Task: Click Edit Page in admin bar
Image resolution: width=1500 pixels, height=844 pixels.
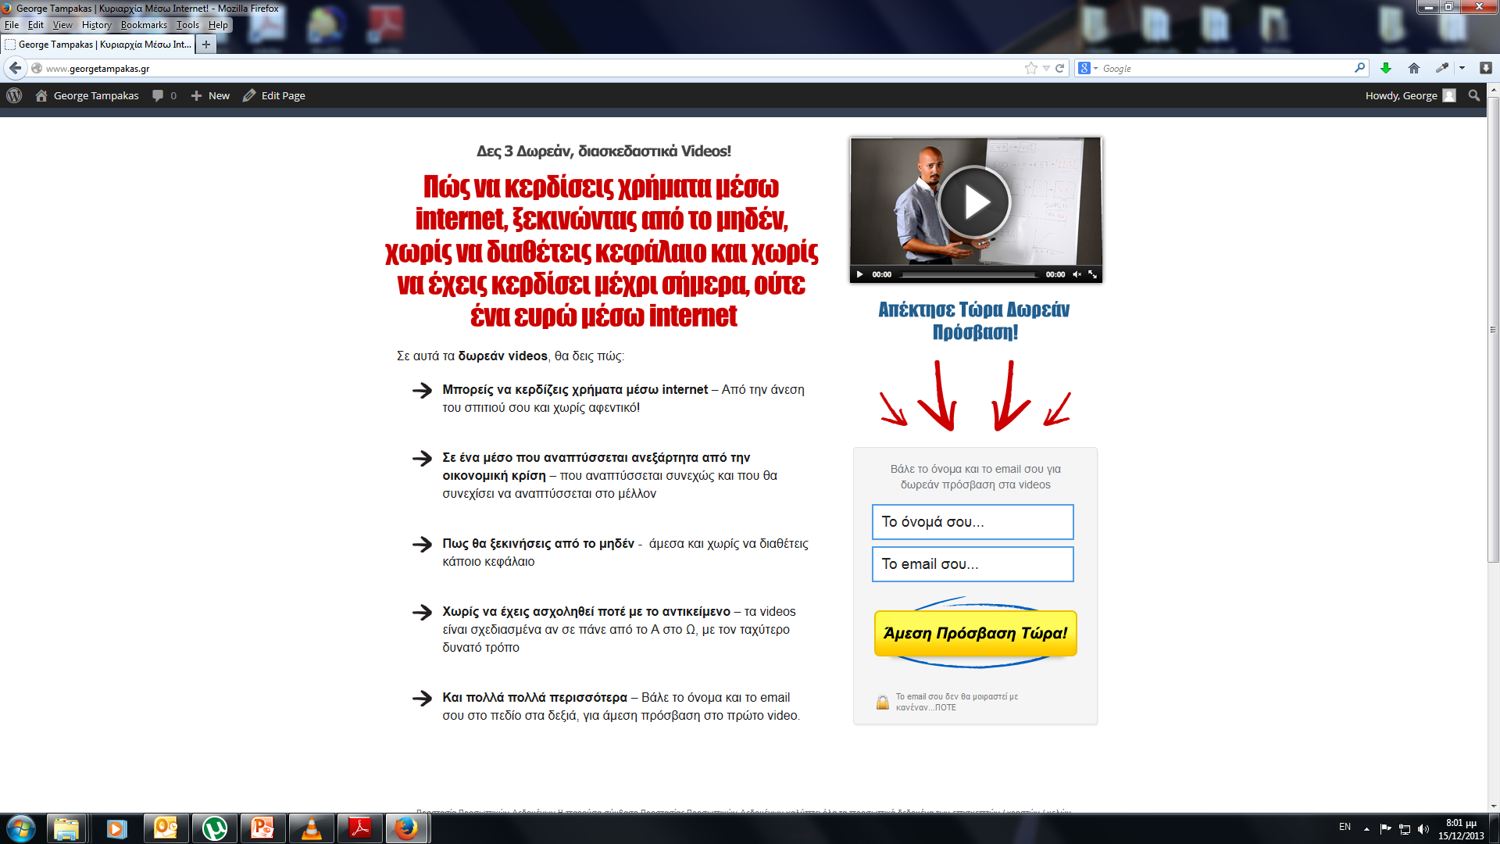Action: click(274, 95)
